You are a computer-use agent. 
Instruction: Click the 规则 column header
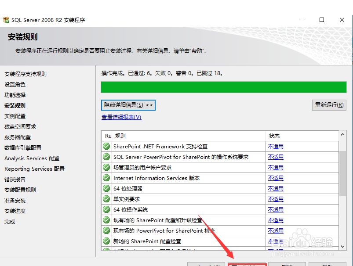point(189,136)
